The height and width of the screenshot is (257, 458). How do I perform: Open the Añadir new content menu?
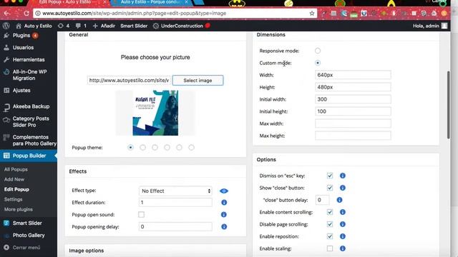pos(104,26)
